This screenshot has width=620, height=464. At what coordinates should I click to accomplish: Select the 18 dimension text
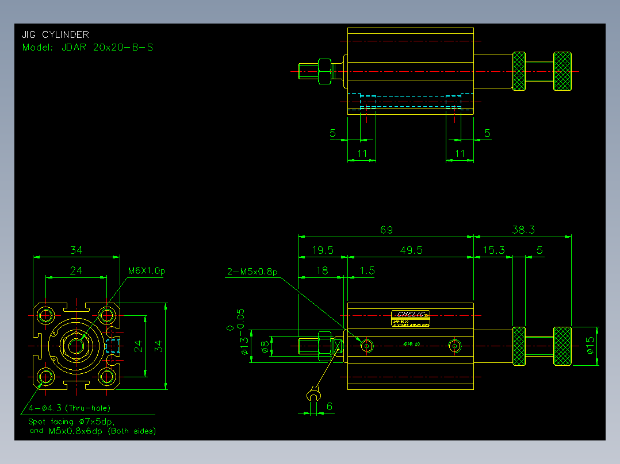pos(322,270)
